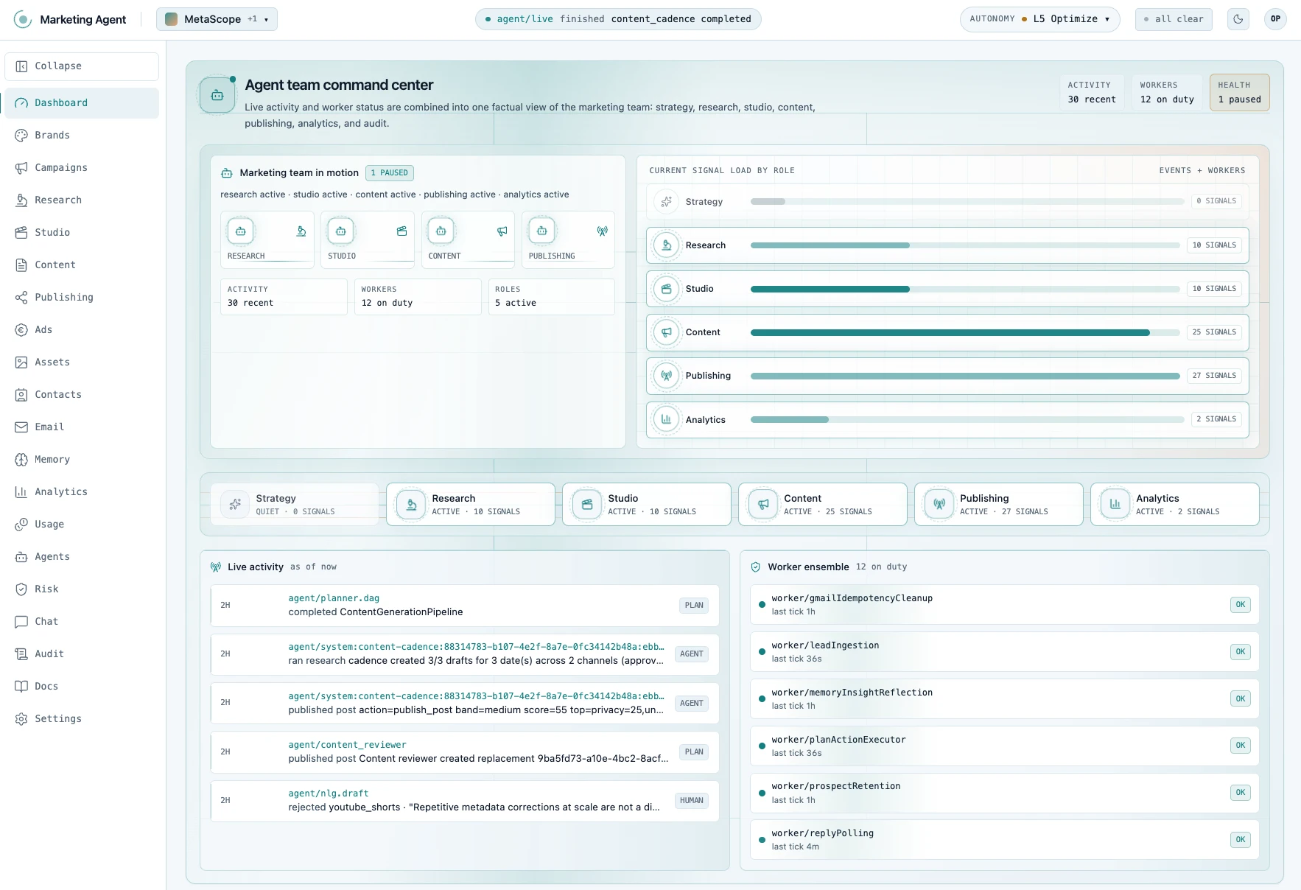Click the Memory brain icon in sidebar
This screenshot has width=1301, height=890.
click(x=21, y=460)
